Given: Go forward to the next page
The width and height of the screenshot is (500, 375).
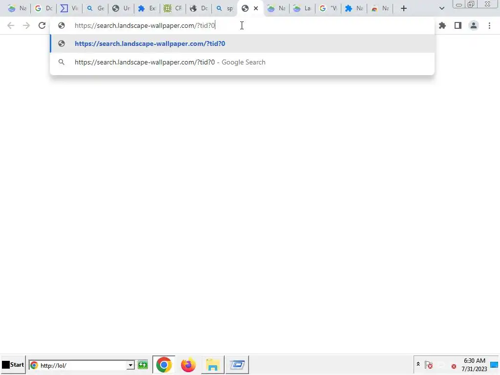Looking at the screenshot, I should click(26, 25).
